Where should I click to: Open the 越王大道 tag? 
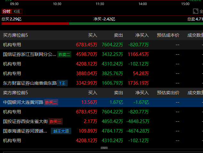(61, 131)
